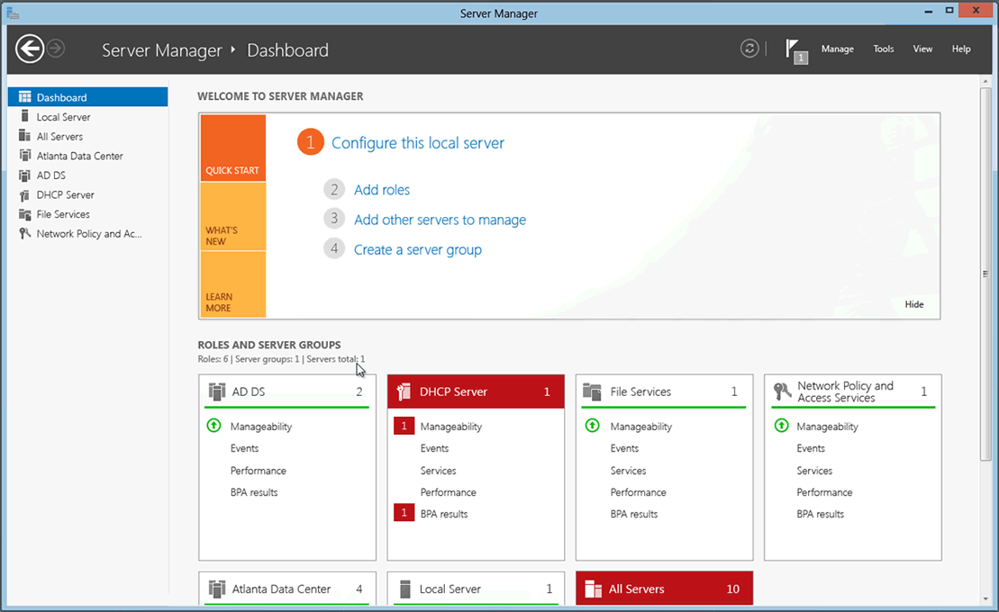999x612 pixels.
Task: Click the Add roles link
Action: click(x=381, y=190)
